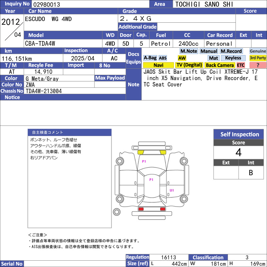Click the spare tire icon in diagram
The height and width of the screenshot is (267, 267).
pos(116,212)
